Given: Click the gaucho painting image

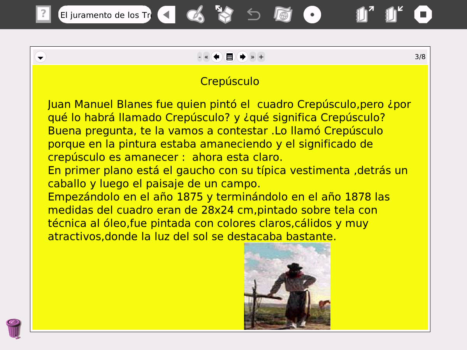Looking at the screenshot, I should pos(287,286).
